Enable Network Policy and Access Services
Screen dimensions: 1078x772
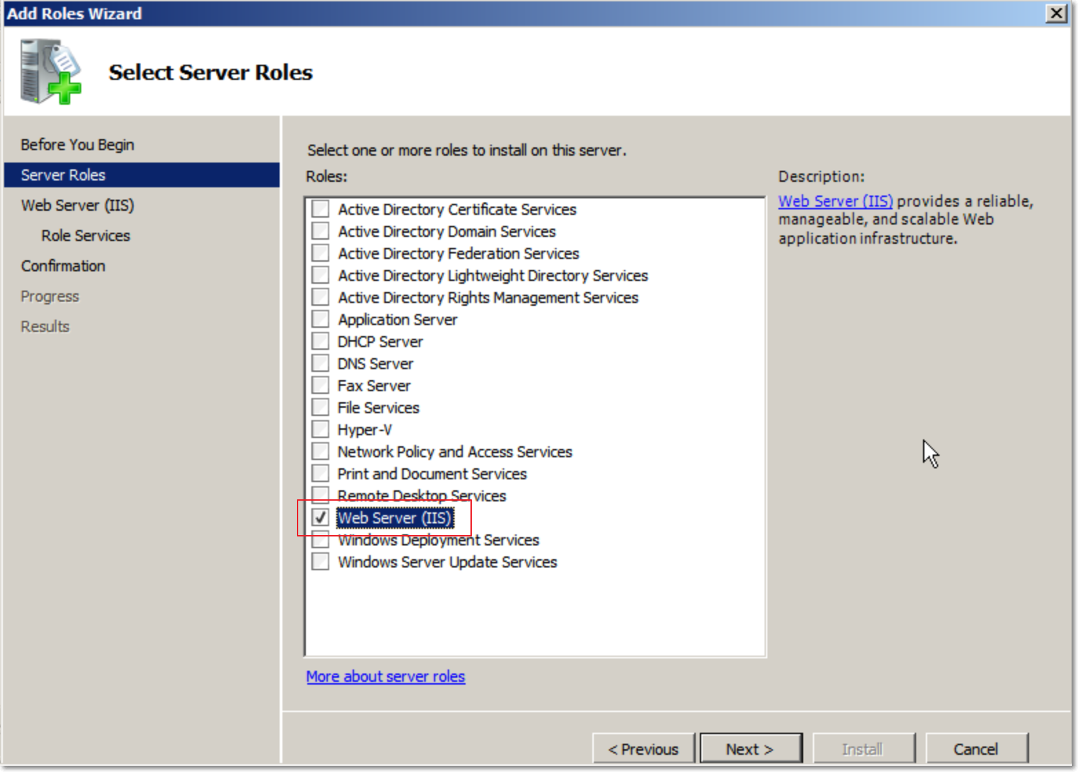point(320,451)
